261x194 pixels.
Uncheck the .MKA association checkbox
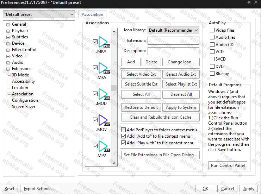(x=95, y=42)
